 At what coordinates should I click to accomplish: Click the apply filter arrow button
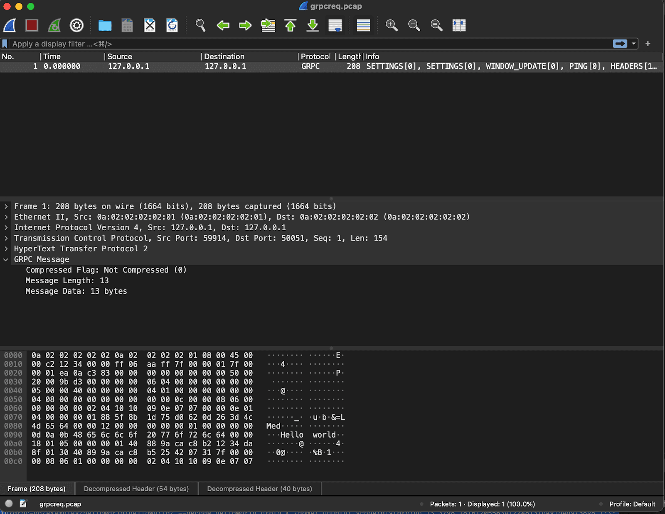[620, 44]
